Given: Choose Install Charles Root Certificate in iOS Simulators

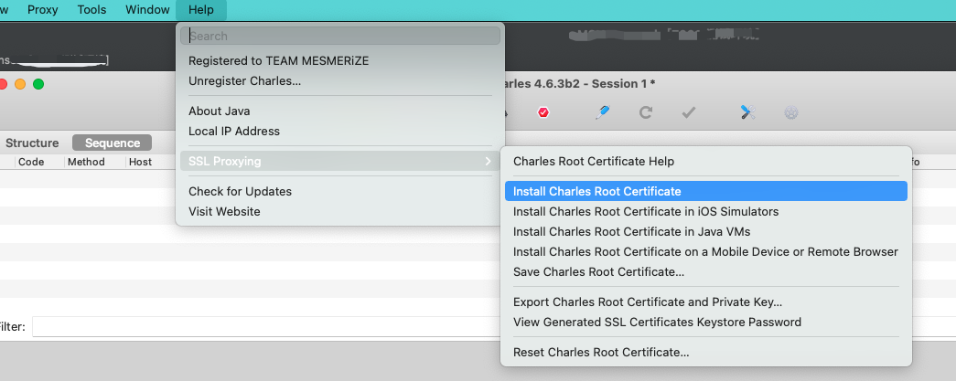Looking at the screenshot, I should [646, 212].
